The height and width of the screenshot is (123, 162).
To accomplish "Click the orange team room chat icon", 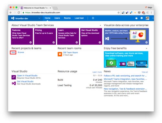I will 60,54.
